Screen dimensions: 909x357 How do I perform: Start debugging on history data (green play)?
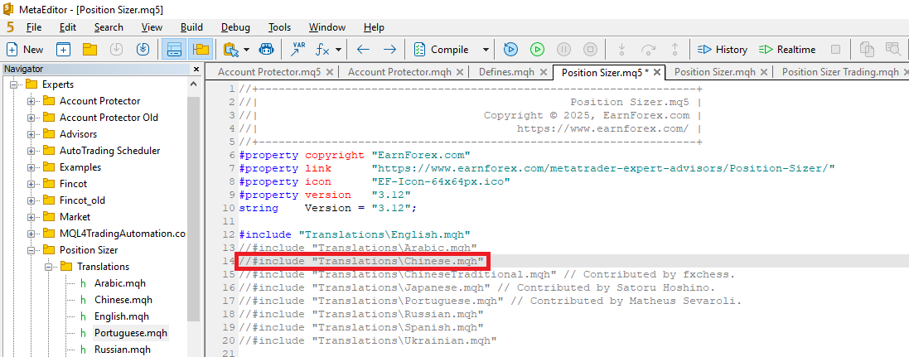coord(537,49)
